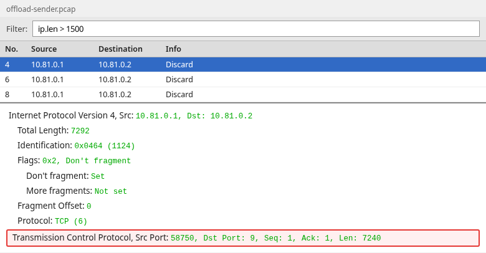Click the Transmission Control Protocol line
The height and width of the screenshot is (253, 486).
tap(243, 238)
